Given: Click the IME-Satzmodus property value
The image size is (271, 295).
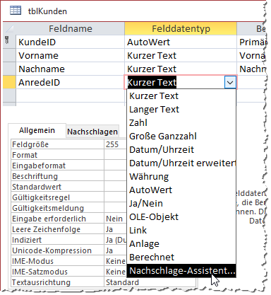Looking at the screenshot, I should click(116, 272).
